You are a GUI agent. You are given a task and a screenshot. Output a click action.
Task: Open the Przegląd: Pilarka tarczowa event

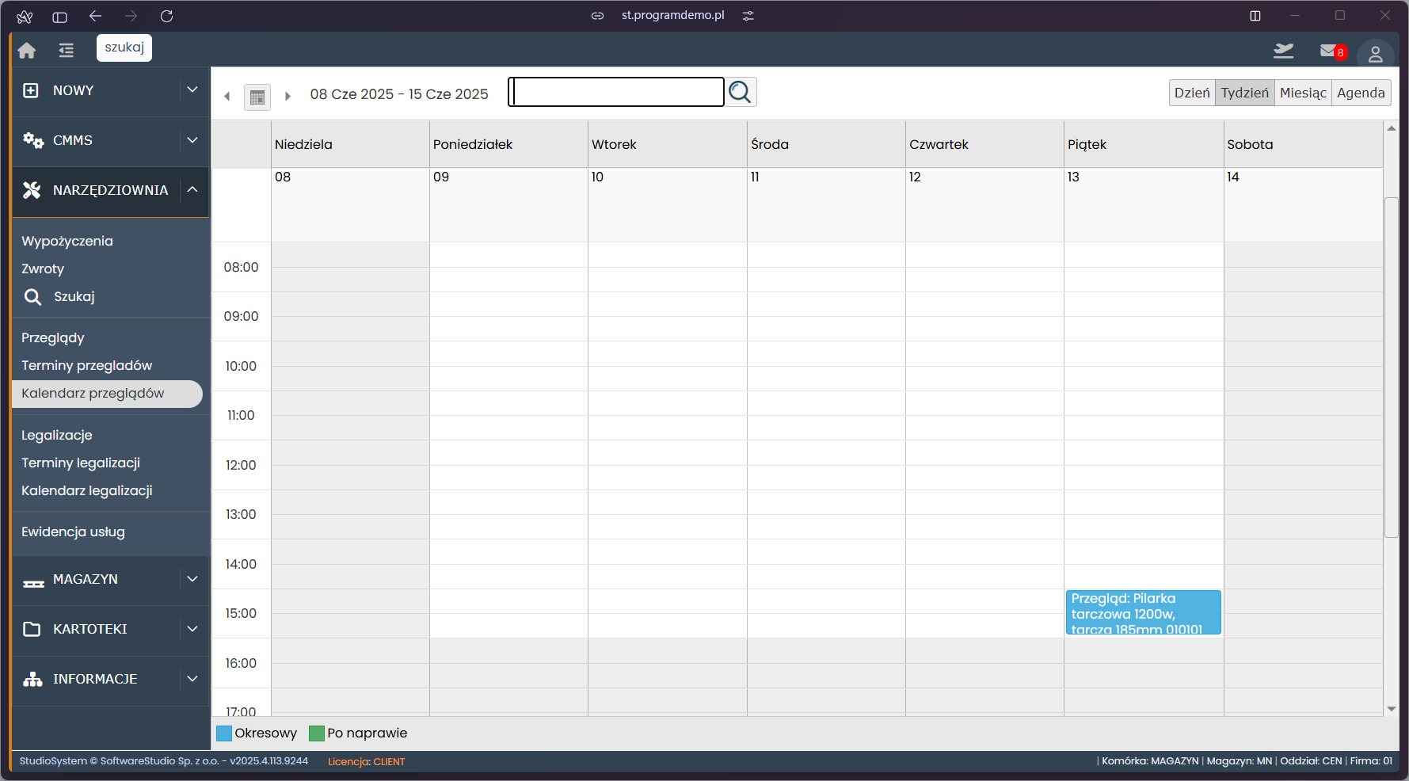pos(1142,612)
